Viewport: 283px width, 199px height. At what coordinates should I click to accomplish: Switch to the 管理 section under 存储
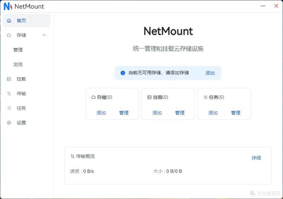coord(18,50)
